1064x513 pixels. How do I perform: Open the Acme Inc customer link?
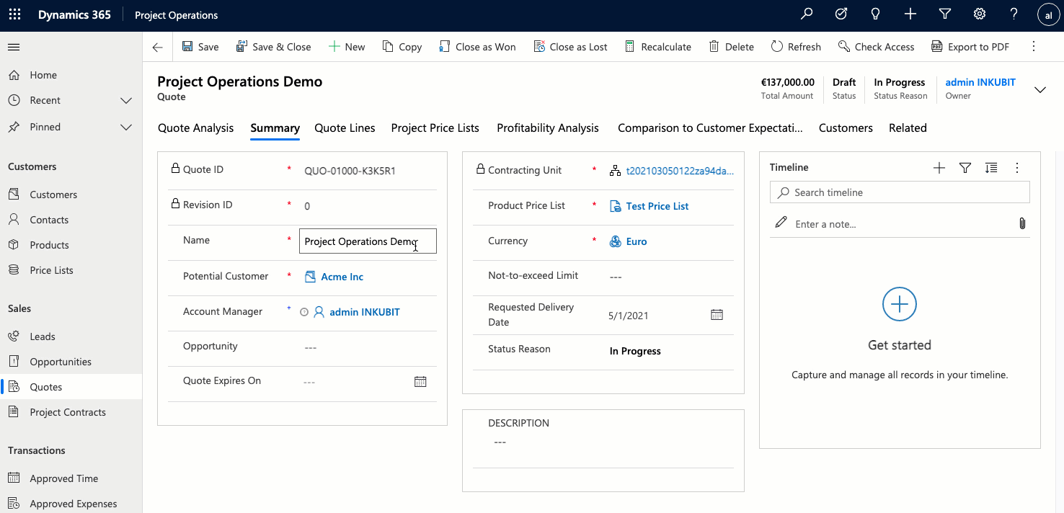coord(342,277)
